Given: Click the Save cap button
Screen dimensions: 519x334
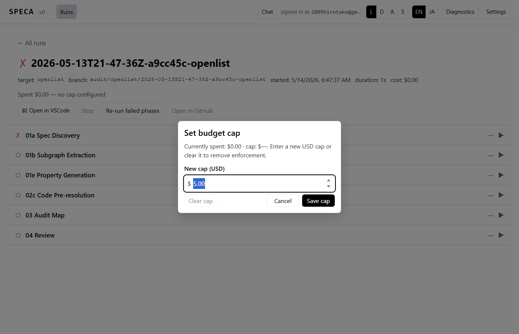Looking at the screenshot, I should click(318, 201).
